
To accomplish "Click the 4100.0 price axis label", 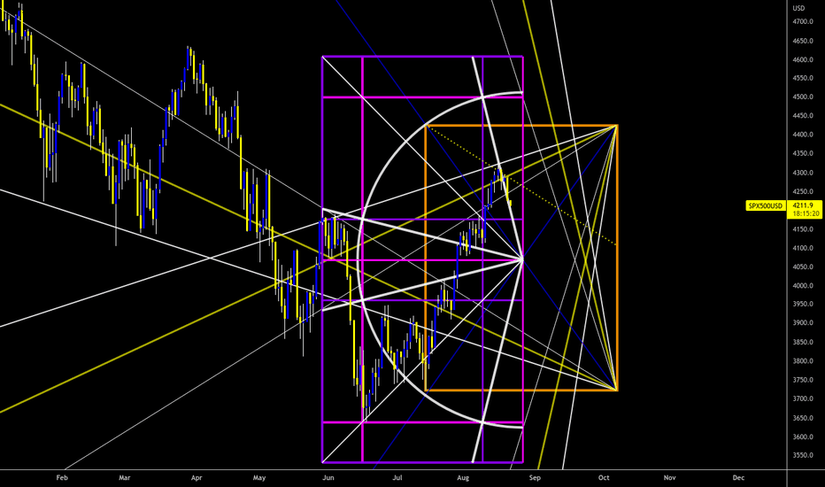I will point(803,248).
